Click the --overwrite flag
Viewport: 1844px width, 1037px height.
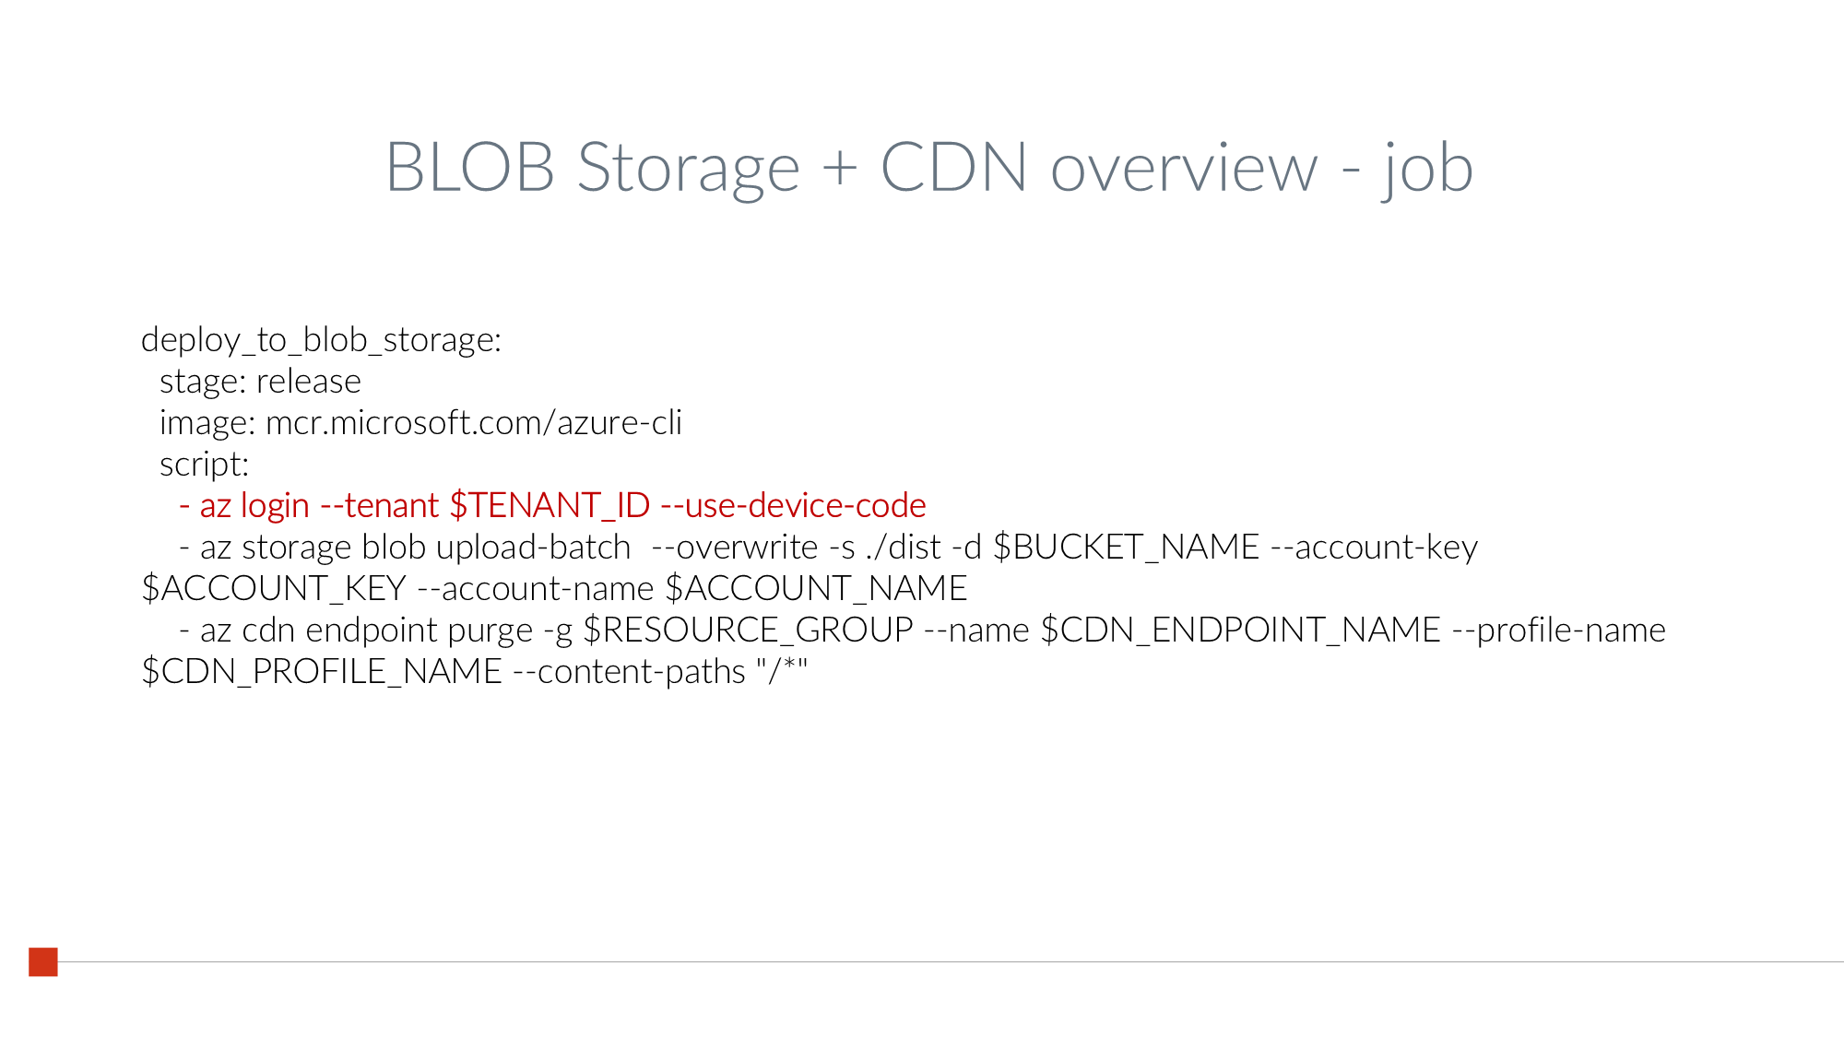[734, 548]
